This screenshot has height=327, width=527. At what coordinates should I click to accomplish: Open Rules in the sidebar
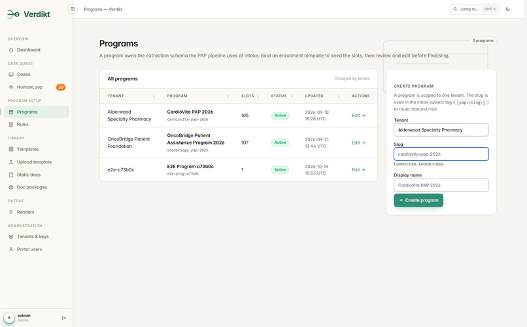[37, 124]
